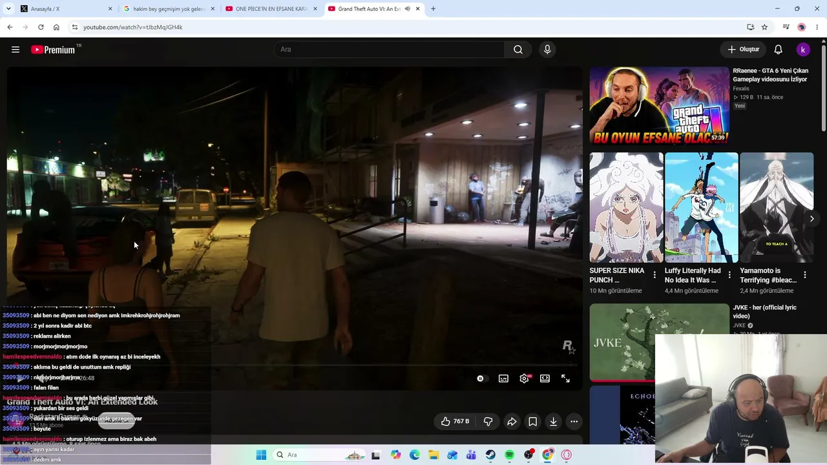The image size is (827, 465).
Task: Bookmark this page with star icon
Action: point(764,27)
